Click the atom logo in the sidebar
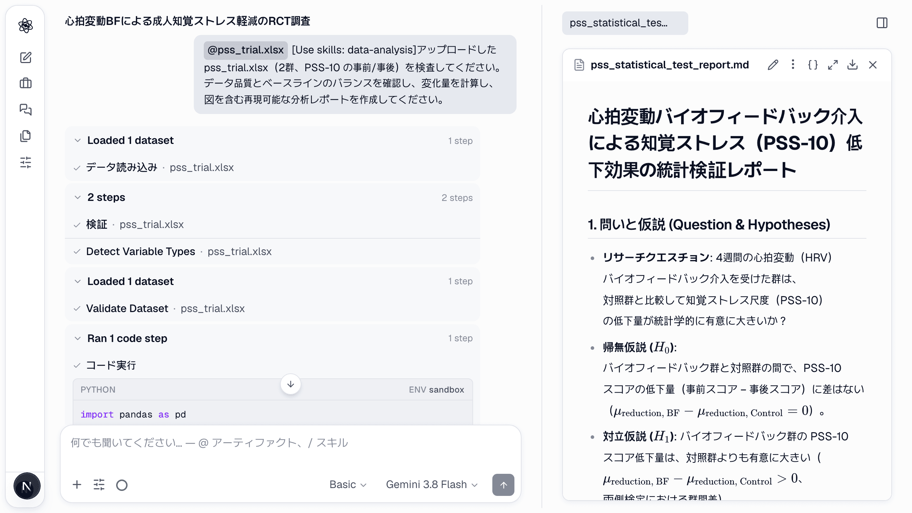 click(26, 26)
